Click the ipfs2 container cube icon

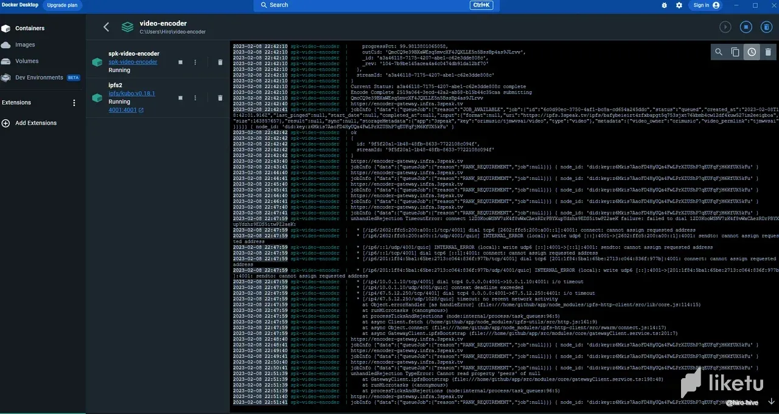96,97
